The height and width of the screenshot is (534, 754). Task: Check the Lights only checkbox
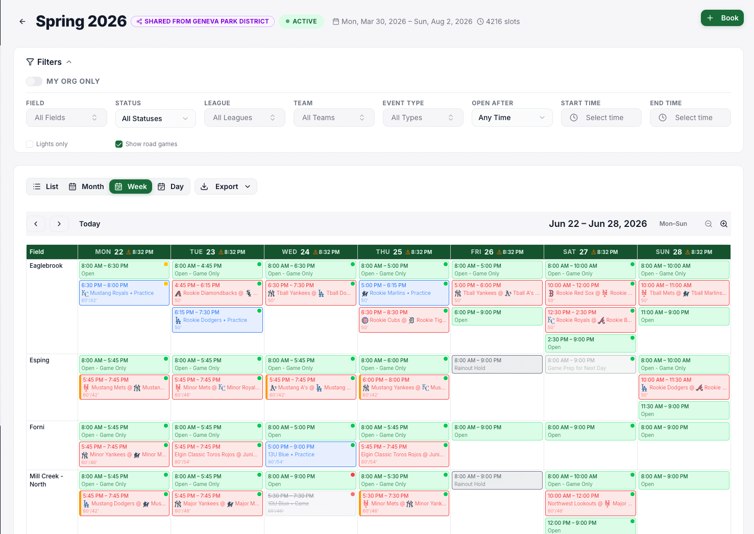click(x=30, y=144)
